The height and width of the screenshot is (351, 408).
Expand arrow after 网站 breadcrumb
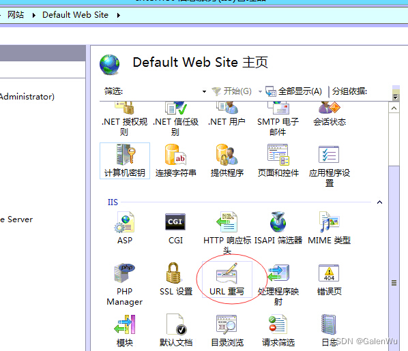34,16
